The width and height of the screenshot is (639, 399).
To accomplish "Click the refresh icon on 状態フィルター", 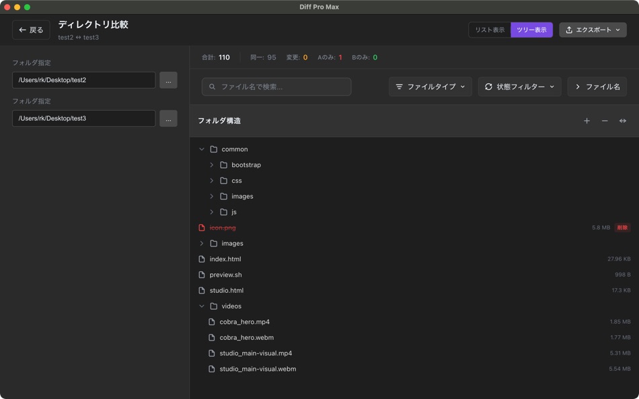I will tap(489, 86).
